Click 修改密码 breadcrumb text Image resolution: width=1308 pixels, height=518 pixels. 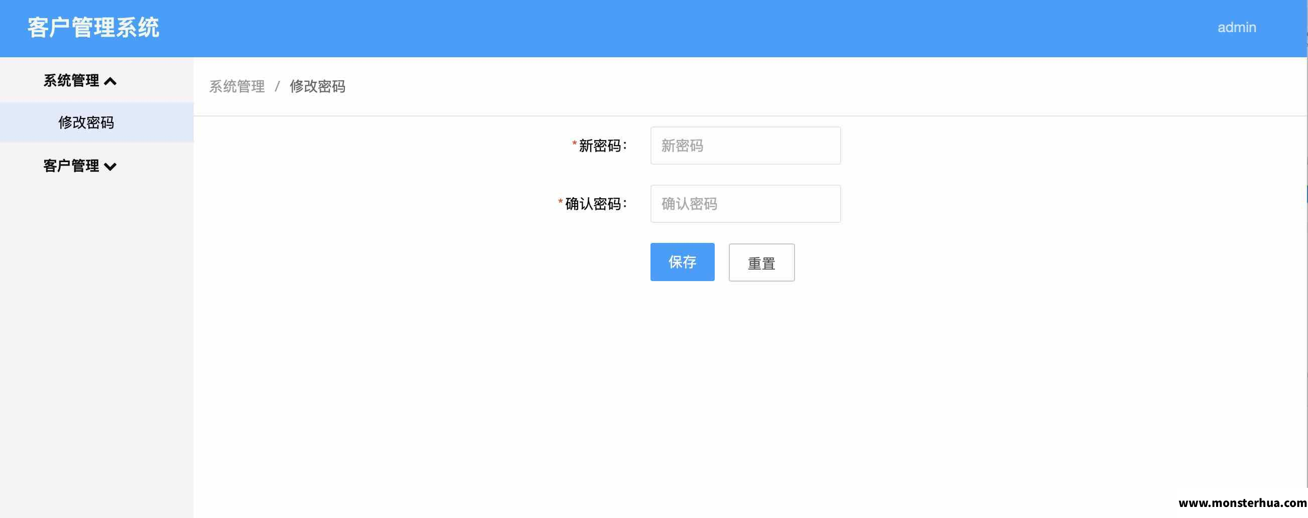pos(317,86)
